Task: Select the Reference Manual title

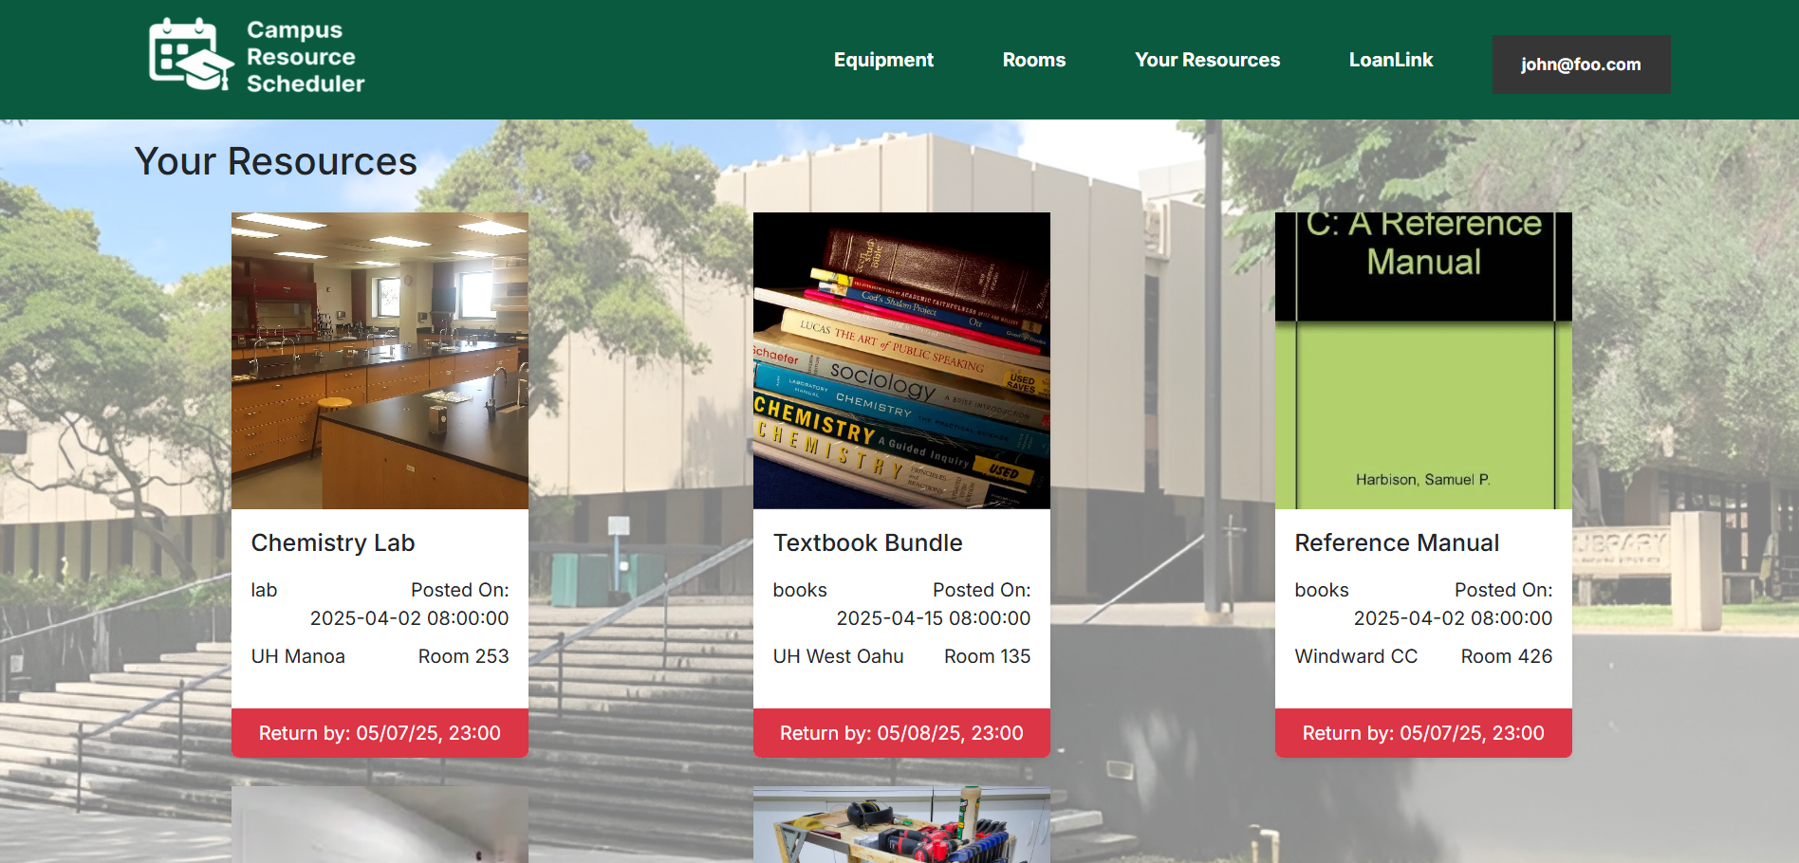Action: click(1397, 542)
